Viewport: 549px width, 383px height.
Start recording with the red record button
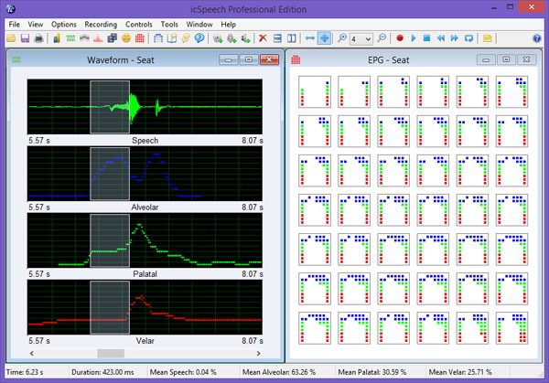400,38
